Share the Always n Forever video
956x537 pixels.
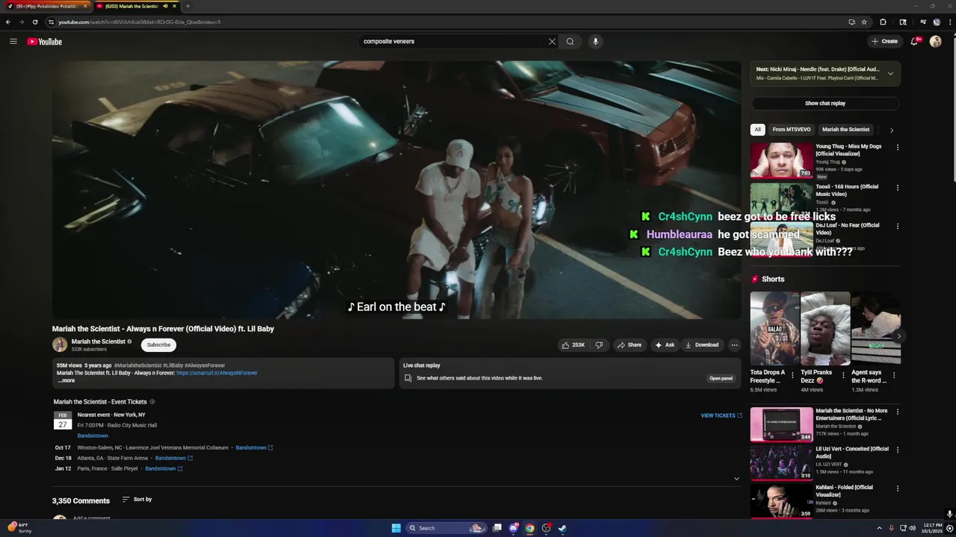(630, 345)
